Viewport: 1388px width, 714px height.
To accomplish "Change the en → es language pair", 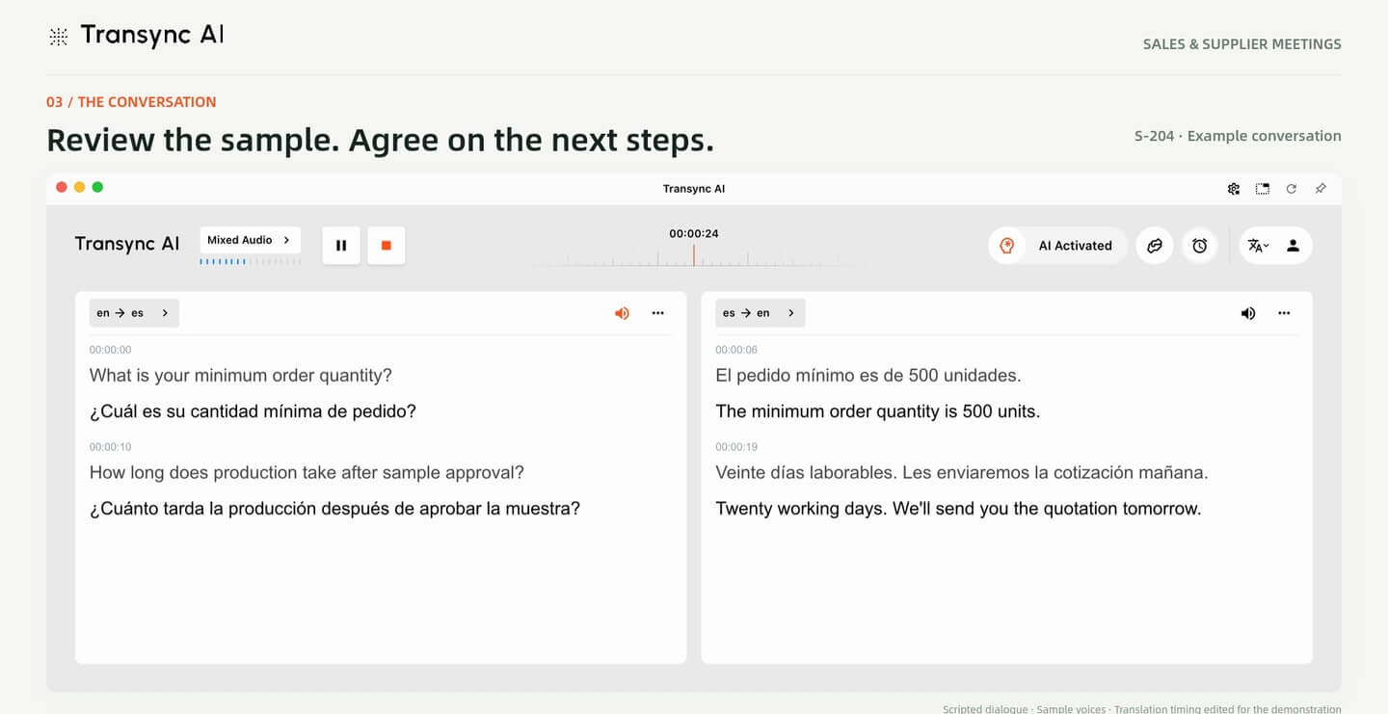I will (134, 313).
